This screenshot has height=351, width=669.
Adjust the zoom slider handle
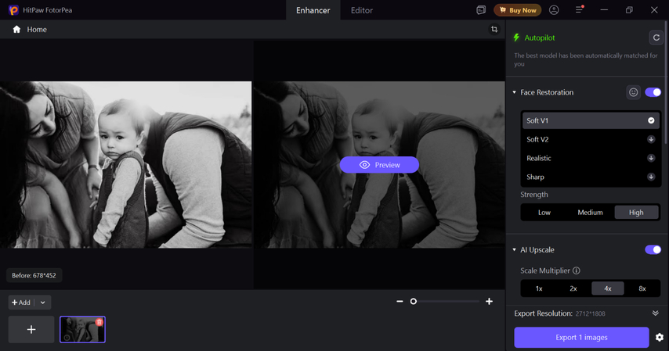pyautogui.click(x=414, y=301)
